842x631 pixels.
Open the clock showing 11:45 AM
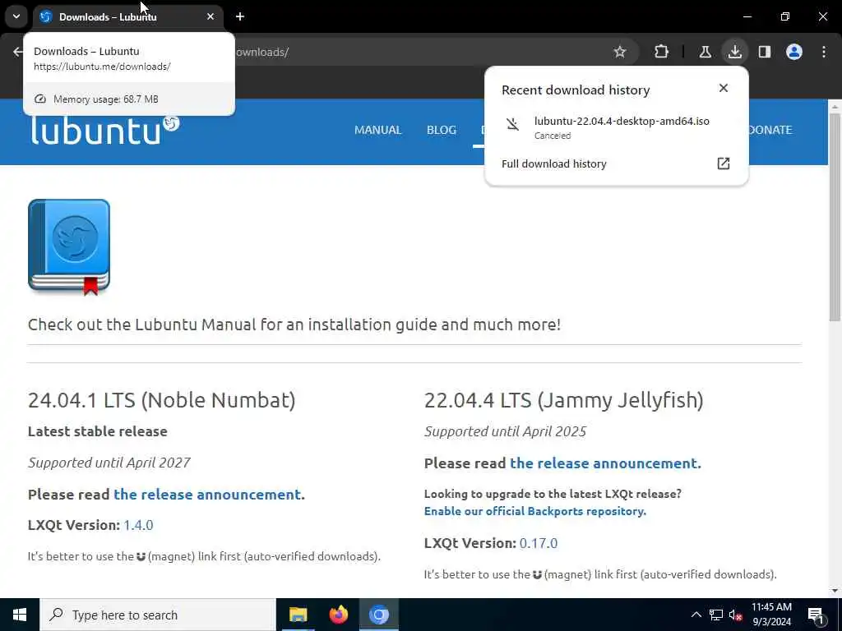(771, 615)
